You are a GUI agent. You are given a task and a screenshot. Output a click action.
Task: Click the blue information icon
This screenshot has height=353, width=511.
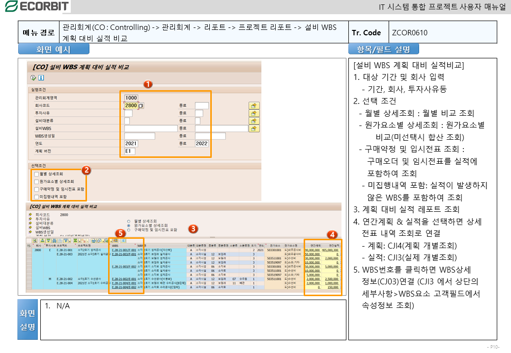click(x=41, y=77)
